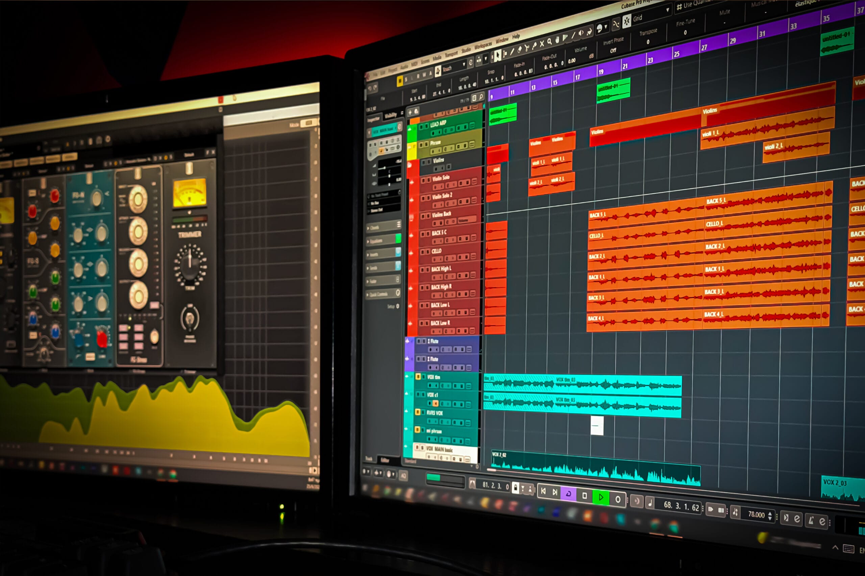
Task: Select the Play speaker tool
Action: click(581, 33)
